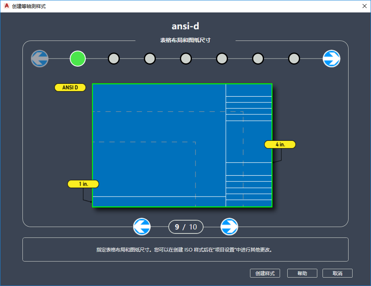Click the grey back arrow on the wizard step bar
The image size is (371, 286).
coord(40,59)
